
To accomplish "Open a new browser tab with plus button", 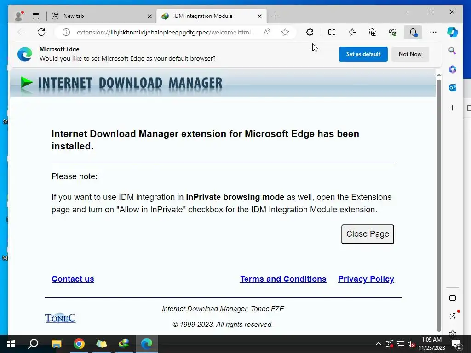I will click(275, 16).
